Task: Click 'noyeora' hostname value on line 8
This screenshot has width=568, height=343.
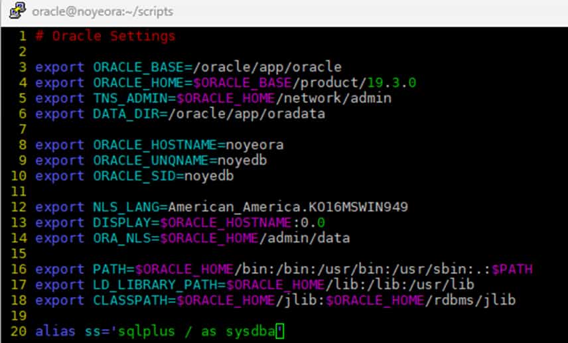Action: click(x=255, y=145)
